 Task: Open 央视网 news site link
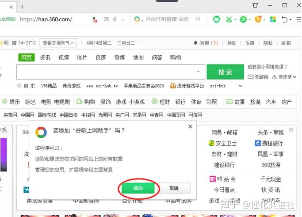pos(11,115)
